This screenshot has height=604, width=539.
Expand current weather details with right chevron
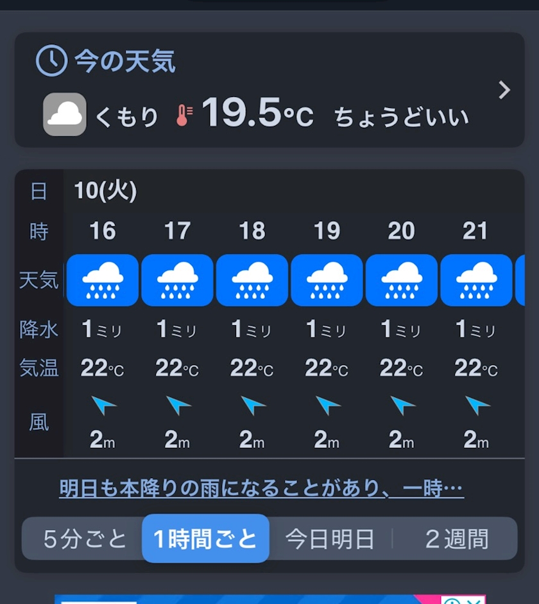click(504, 91)
